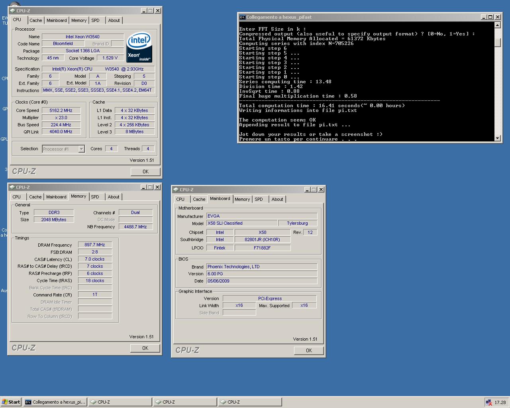Click the NB Frequency value 4488.7 MHz
510x408 pixels.
[135, 227]
